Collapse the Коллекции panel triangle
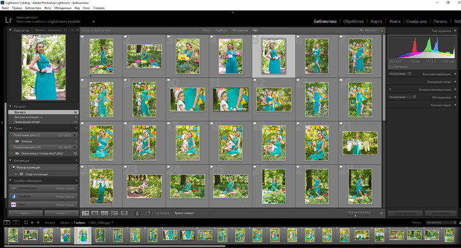Viewport: 461px width, 248px height. [10, 160]
